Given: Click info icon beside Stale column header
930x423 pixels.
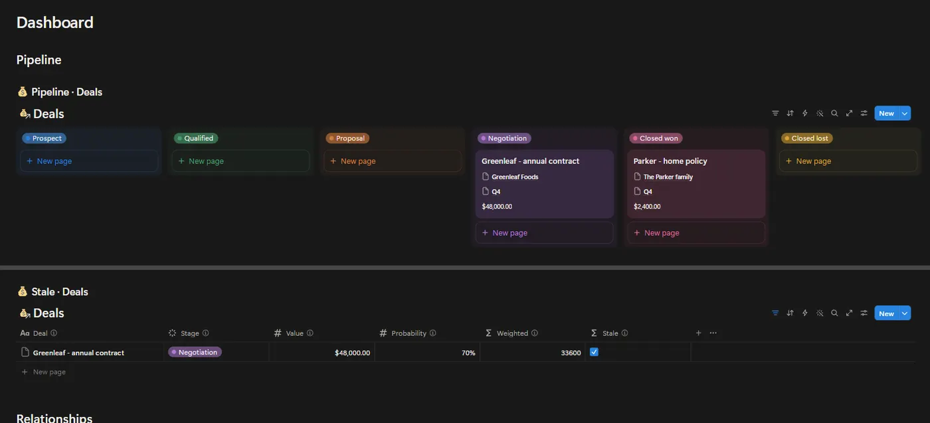Looking at the screenshot, I should 624,333.
